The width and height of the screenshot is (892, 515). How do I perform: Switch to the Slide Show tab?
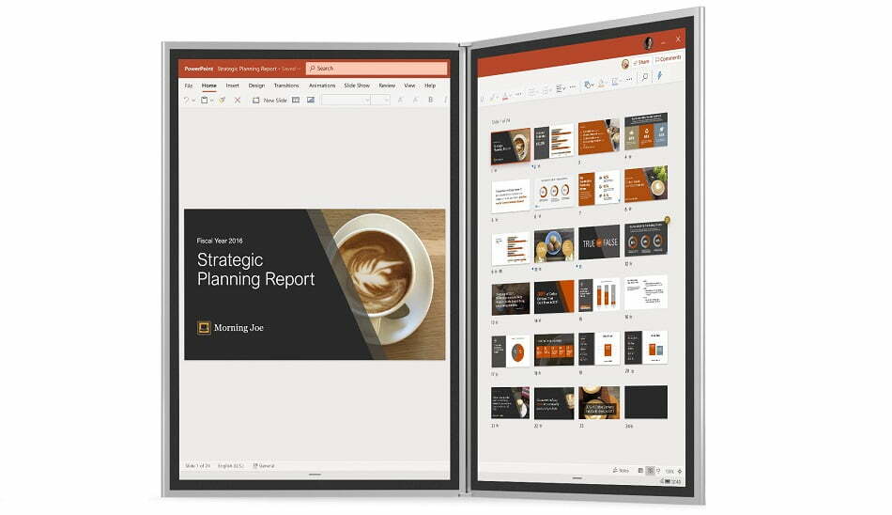point(357,86)
